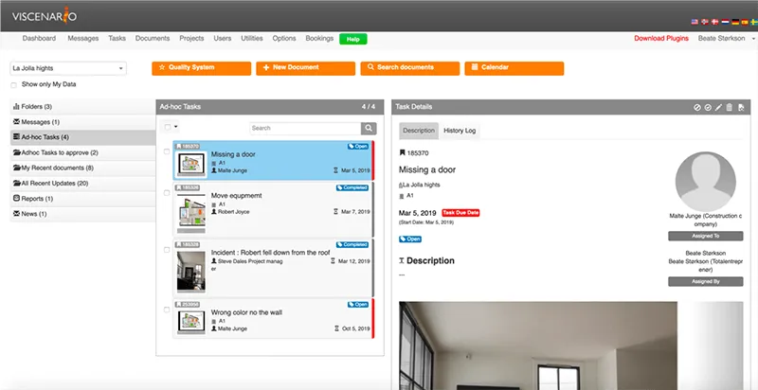Open the Utilities menu

252,38
